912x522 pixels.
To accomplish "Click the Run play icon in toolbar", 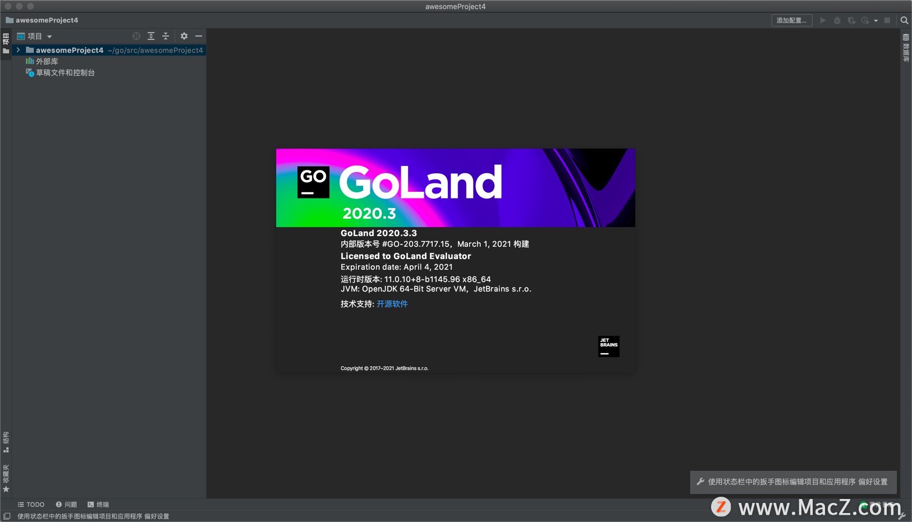I will 823,20.
